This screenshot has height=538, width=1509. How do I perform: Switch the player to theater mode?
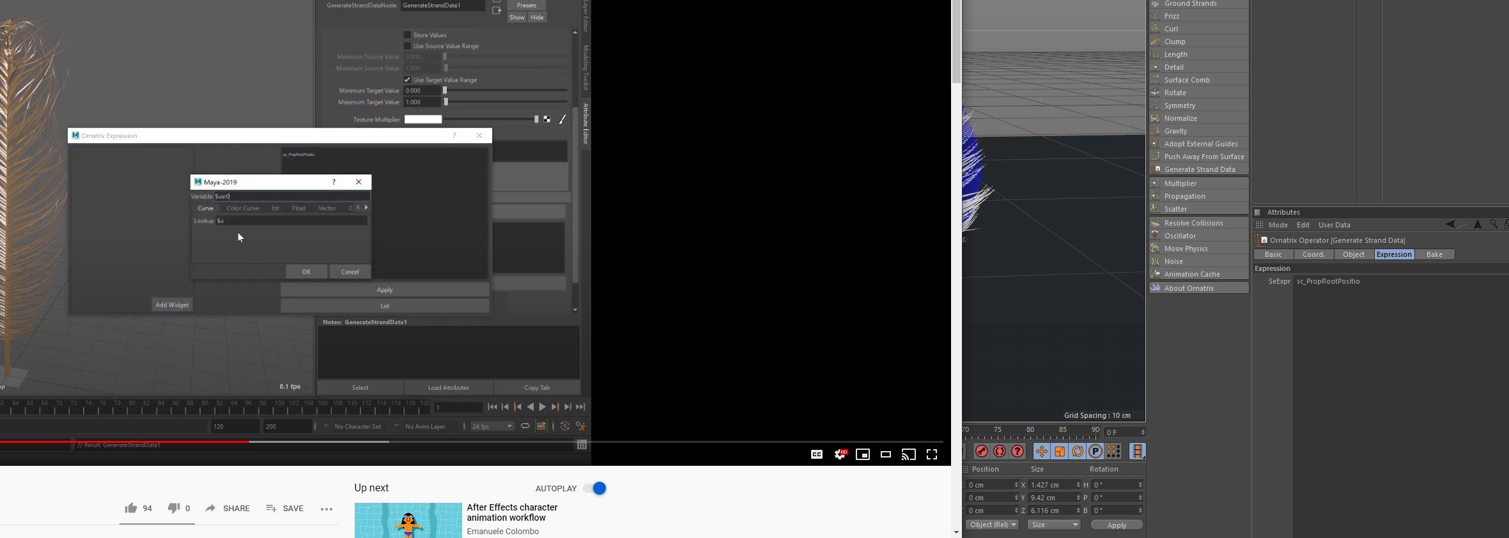tap(886, 454)
